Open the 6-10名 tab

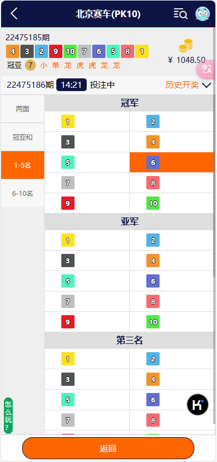23,193
